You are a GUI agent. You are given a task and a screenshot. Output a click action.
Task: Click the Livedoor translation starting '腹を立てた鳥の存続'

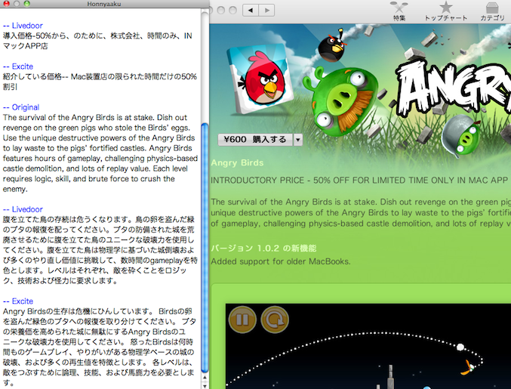pos(100,250)
